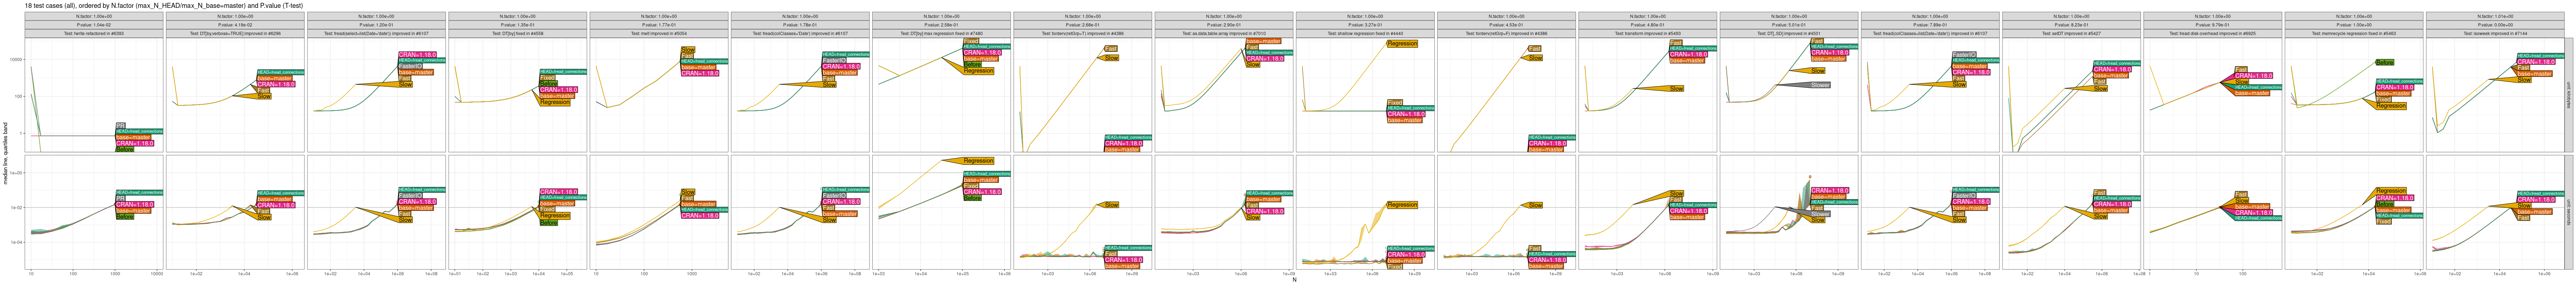Click the 'Test: fwrite refactored in #6393' panel header
This screenshot has width=2576, height=286.
pyautogui.click(x=95, y=33)
